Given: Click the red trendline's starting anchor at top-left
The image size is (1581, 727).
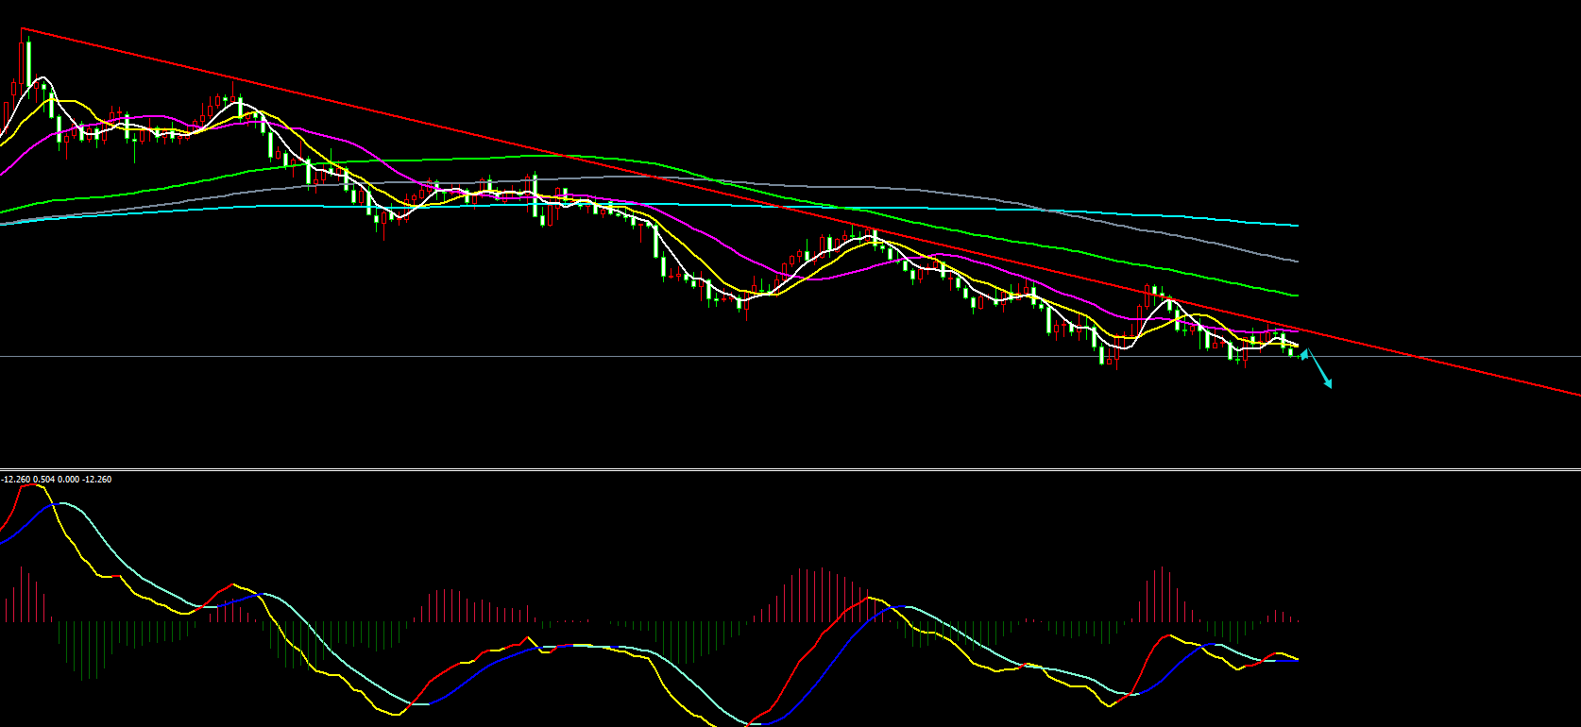Looking at the screenshot, I should (23, 30).
